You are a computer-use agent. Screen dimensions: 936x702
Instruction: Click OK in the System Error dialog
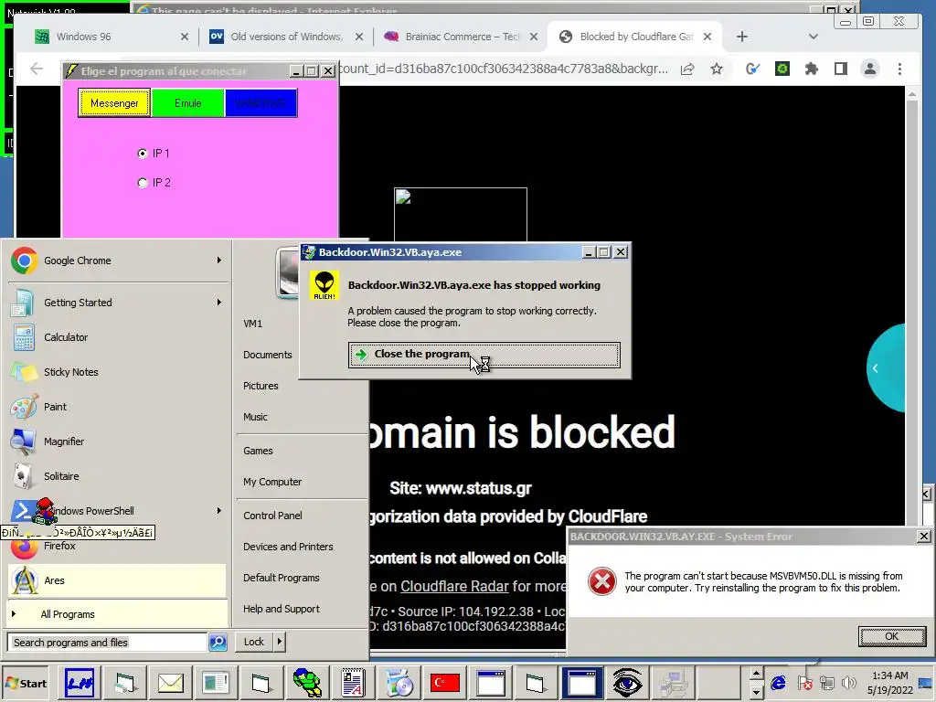click(892, 636)
